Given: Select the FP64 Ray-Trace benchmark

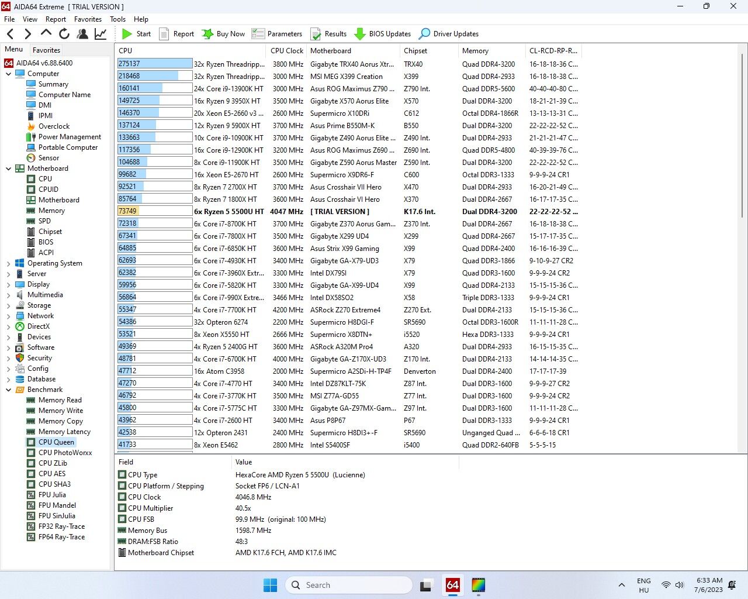Looking at the screenshot, I should click(61, 537).
